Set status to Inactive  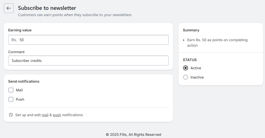186,77
